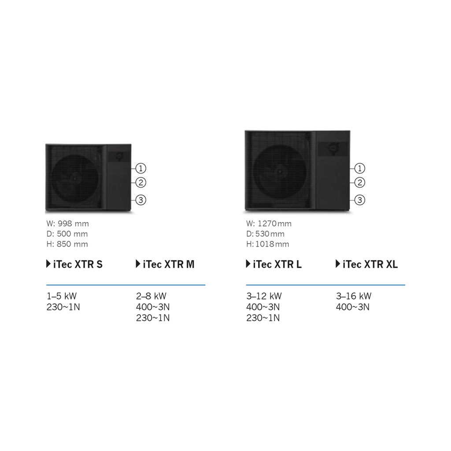Screen dimensions: 451x451
Task: Click the large heat pump fan image
Action: (x=279, y=173)
